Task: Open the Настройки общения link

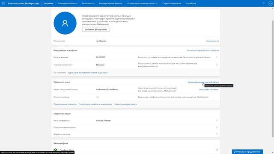Action: coord(208,89)
